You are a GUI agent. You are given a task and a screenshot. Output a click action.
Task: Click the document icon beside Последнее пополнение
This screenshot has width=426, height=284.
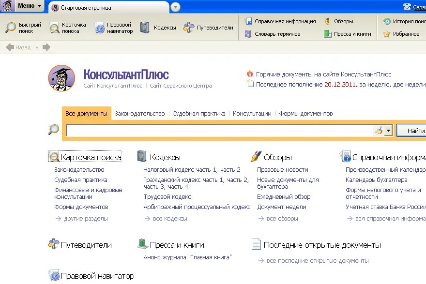coord(250,84)
